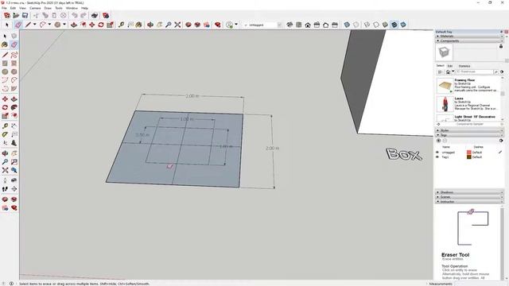509x286 pixels.
Task: Click the Laura component entry
Action: [468, 104]
